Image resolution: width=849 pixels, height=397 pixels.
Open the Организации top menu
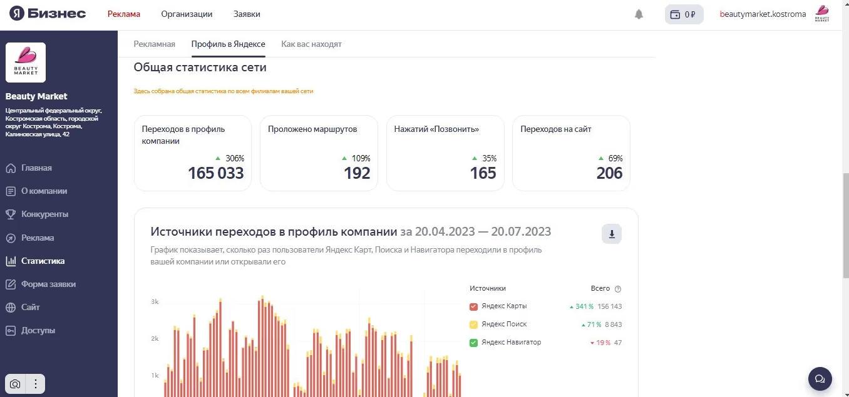187,14
